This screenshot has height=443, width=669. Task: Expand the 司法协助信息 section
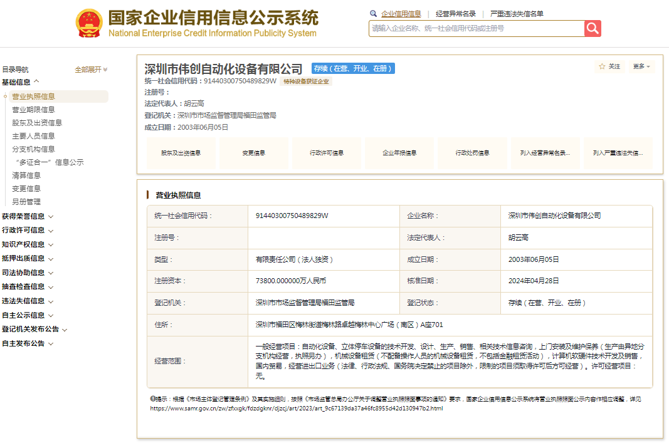click(x=27, y=273)
